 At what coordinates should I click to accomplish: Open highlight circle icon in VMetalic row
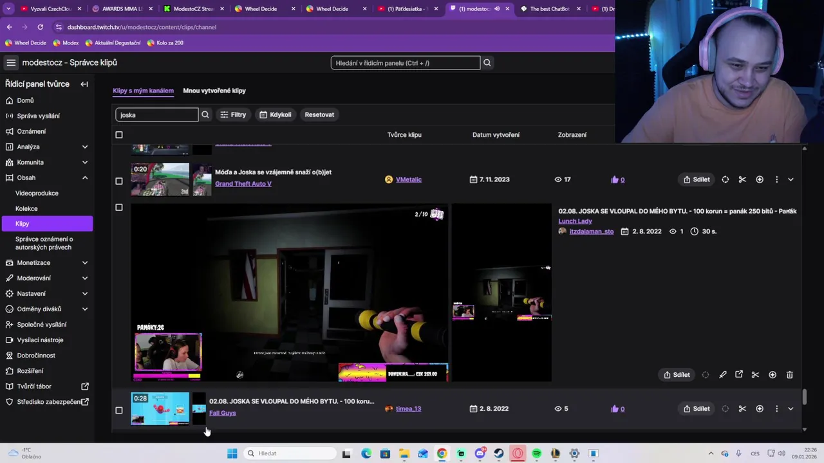pyautogui.click(x=726, y=179)
